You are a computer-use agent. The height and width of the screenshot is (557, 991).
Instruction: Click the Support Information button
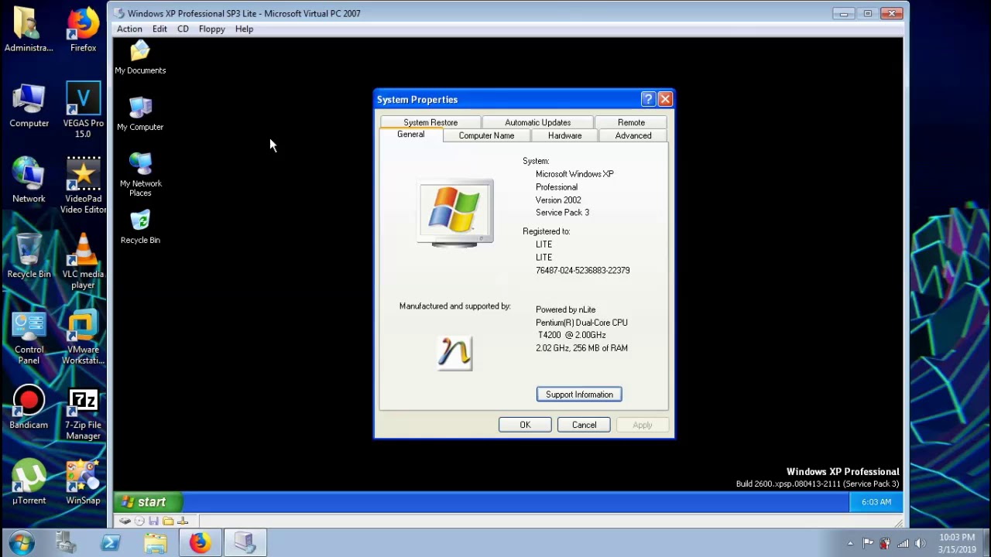pos(579,395)
